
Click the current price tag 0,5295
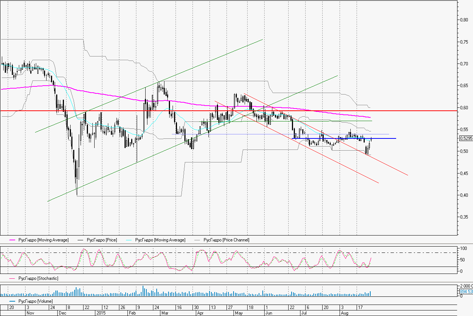tap(466, 138)
